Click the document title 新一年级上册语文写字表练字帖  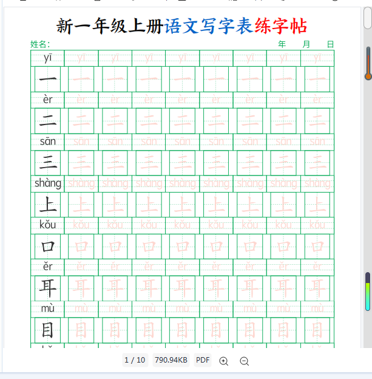[181, 26]
